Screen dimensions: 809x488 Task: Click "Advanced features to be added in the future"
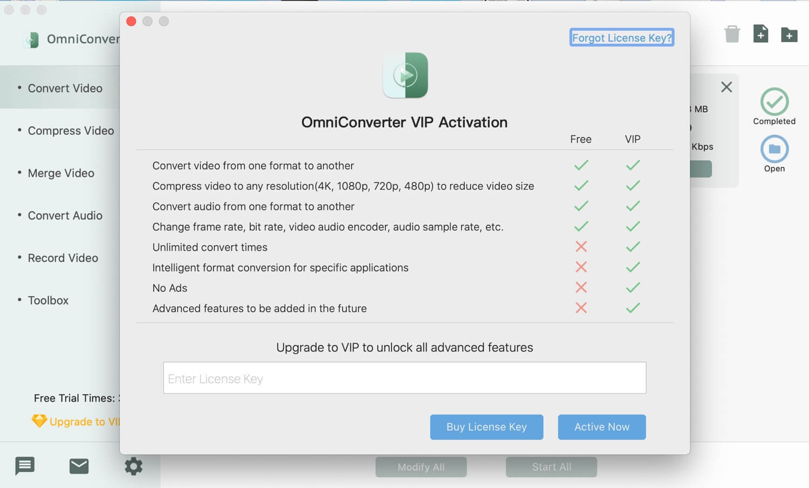click(x=259, y=309)
